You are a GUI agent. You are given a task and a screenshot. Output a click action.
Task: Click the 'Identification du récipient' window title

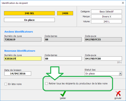[x=15, y=3]
